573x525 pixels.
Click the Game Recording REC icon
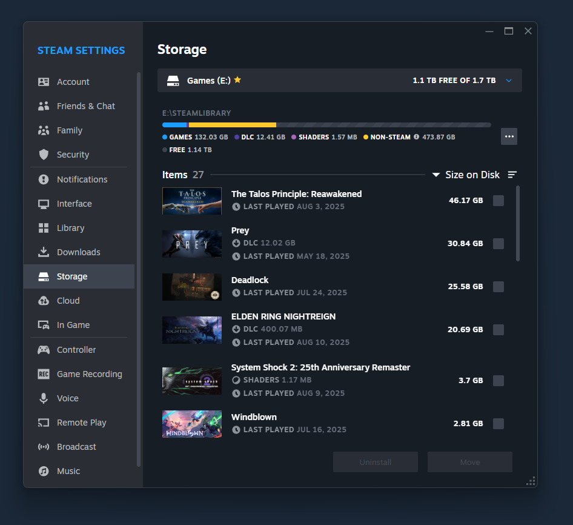(44, 374)
